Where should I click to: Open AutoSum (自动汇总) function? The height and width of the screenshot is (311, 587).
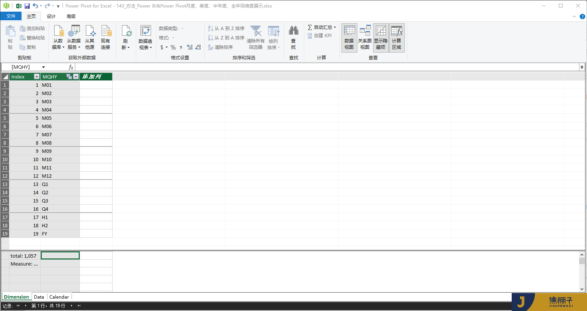pyautogui.click(x=322, y=27)
